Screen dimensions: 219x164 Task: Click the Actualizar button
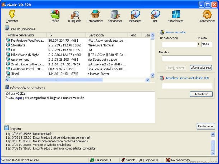[x=201, y=94]
